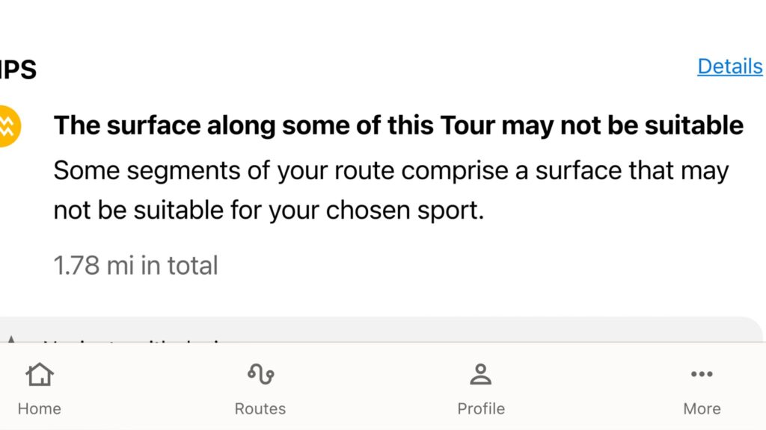This screenshot has height=430, width=766.
Task: Click the Routes squiggle path icon
Action: (260, 373)
